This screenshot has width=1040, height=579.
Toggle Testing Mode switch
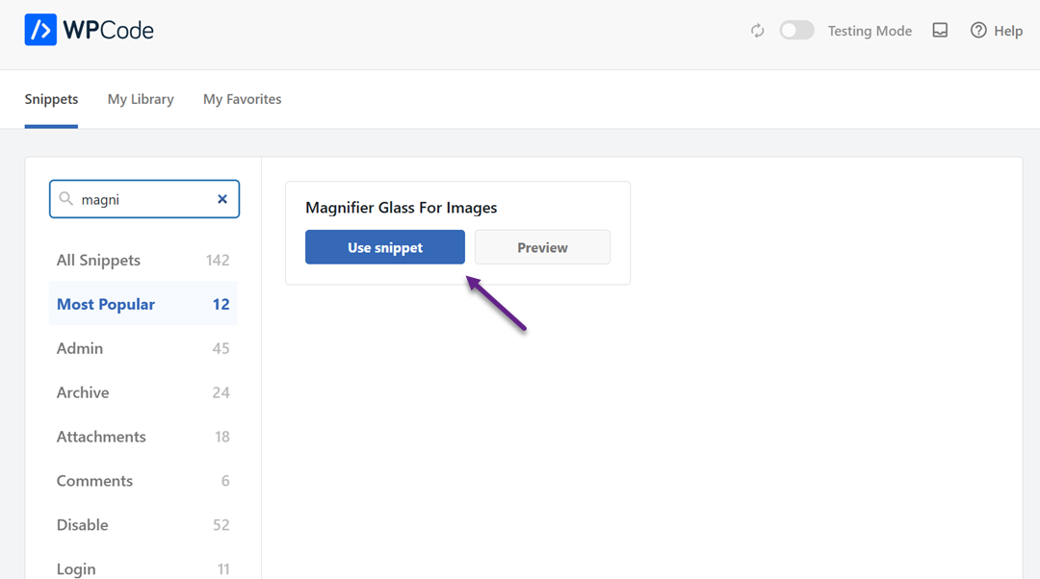796,31
